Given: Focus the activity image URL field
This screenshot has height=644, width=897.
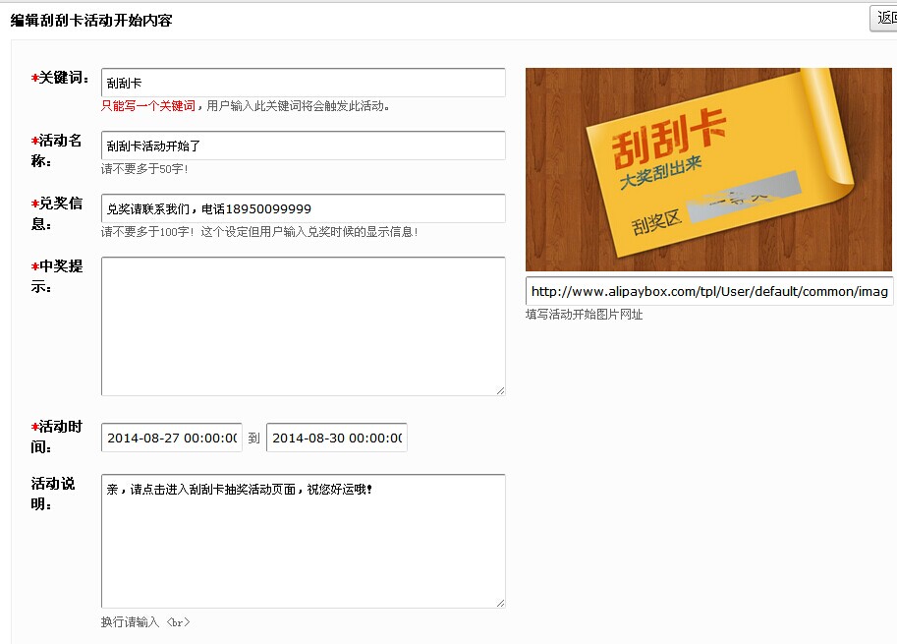Looking at the screenshot, I should (708, 291).
